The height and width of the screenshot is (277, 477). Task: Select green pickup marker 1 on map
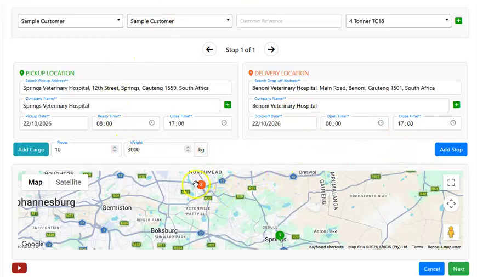[280, 235]
